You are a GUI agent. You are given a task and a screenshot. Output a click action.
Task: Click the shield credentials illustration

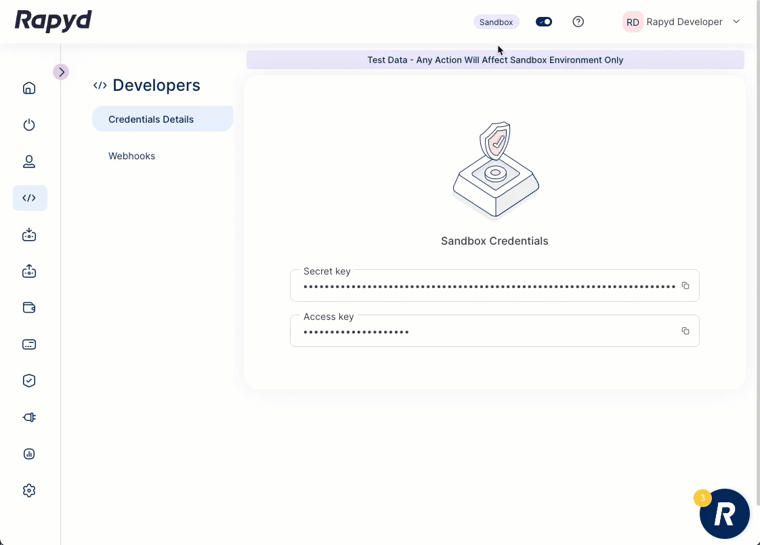pyautogui.click(x=495, y=170)
